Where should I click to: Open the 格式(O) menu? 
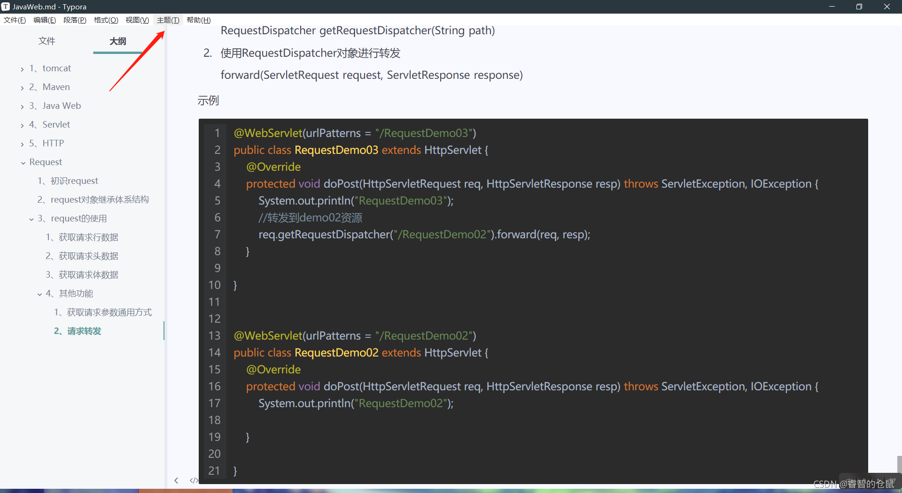click(106, 20)
